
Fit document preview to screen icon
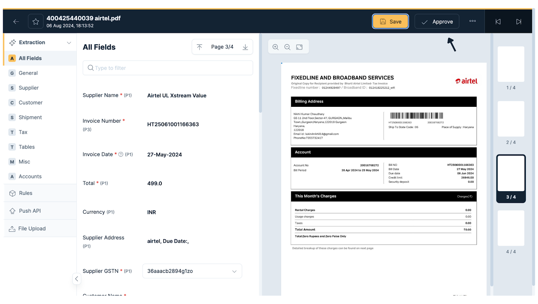coord(299,47)
